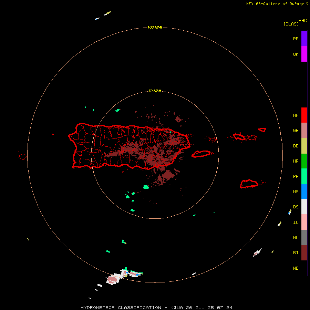Click the '26 JUL 25' date text

[x=200, y=308]
